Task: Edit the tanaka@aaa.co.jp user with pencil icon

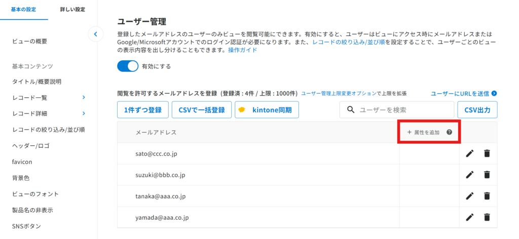Action: pos(470,196)
